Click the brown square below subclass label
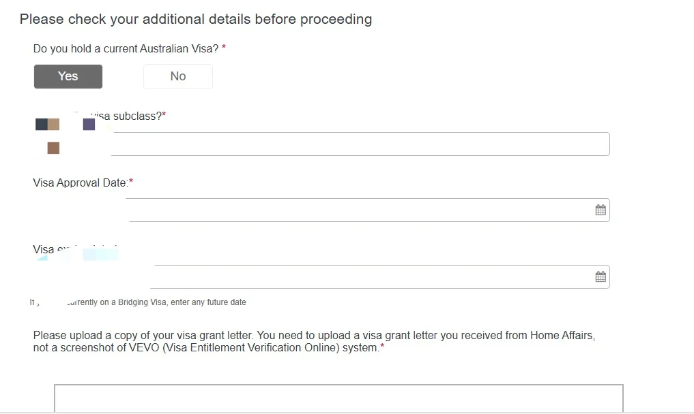The height and width of the screenshot is (414, 694). click(53, 148)
